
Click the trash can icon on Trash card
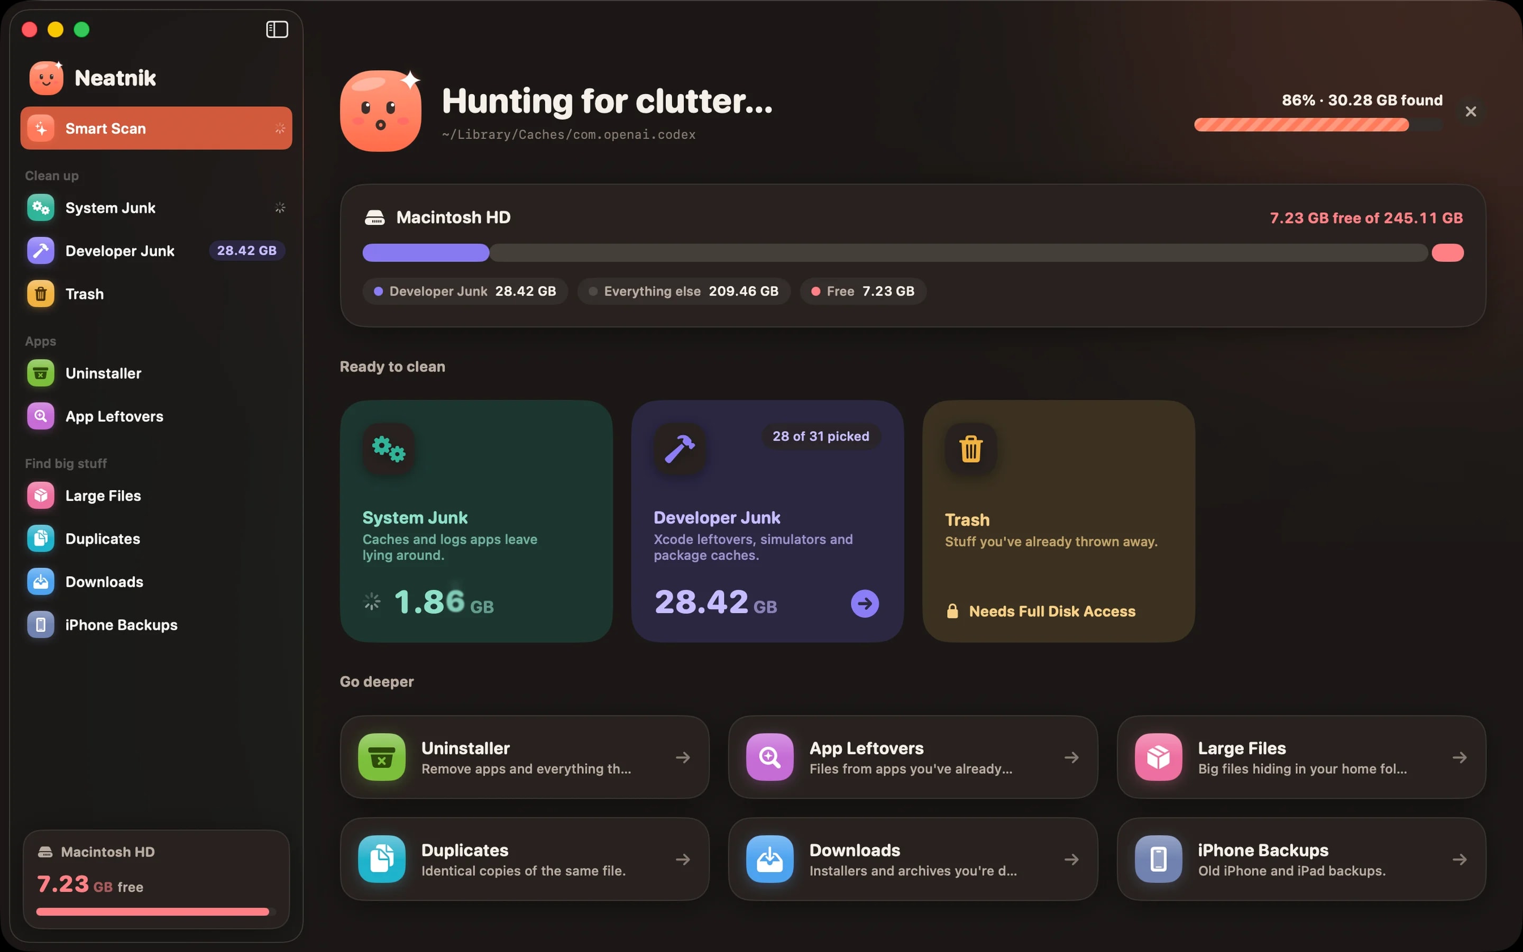click(x=970, y=449)
